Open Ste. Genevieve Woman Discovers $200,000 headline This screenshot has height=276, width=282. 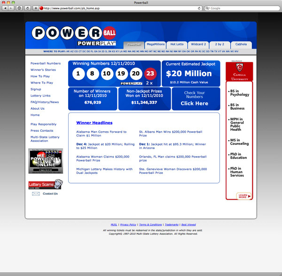click(173, 171)
